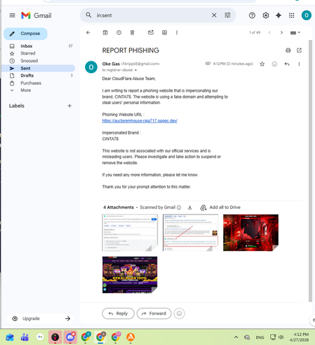
Task: Click the Compose button
Action: 26,34
